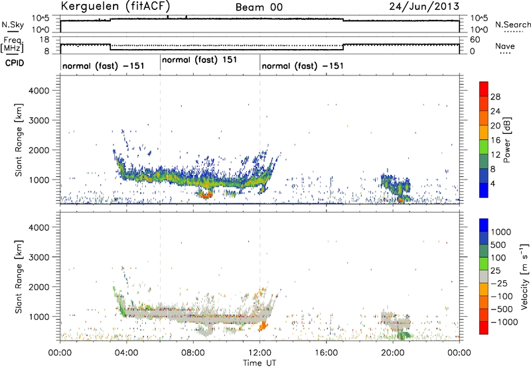This screenshot has width=531, height=367.
Task: Click the '16' tick on Power colorbar
Action: pyautogui.click(x=495, y=140)
